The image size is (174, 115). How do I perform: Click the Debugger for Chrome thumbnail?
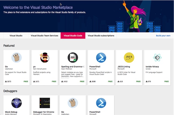click(45, 103)
